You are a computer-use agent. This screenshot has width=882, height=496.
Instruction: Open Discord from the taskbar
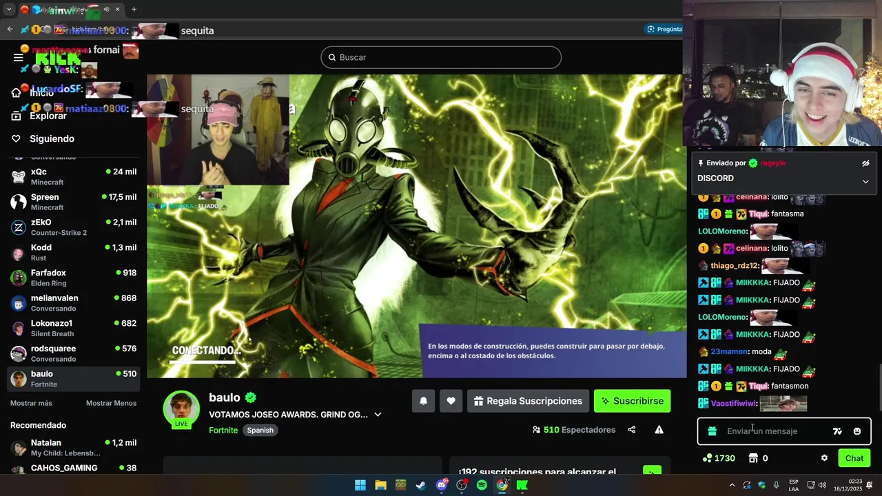[x=442, y=485]
